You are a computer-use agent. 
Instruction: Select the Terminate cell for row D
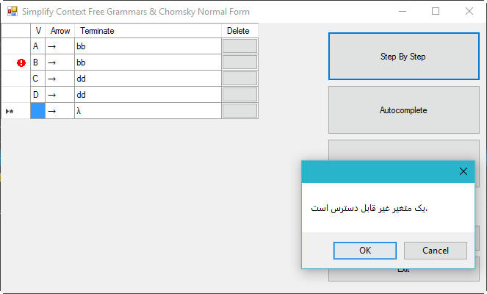pos(148,95)
